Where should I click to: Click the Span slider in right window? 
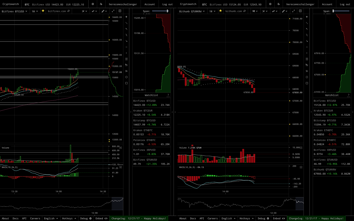341,11
